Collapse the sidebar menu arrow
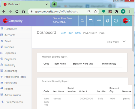The height and width of the screenshot is (109, 135). [x=3, y=102]
